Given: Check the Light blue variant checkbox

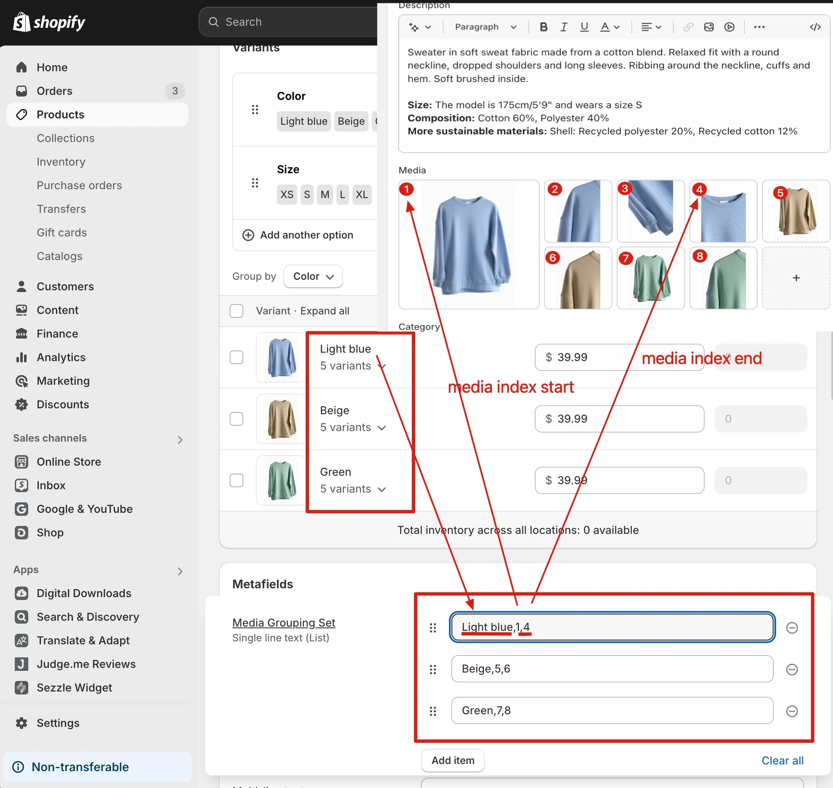Looking at the screenshot, I should pyautogui.click(x=236, y=357).
